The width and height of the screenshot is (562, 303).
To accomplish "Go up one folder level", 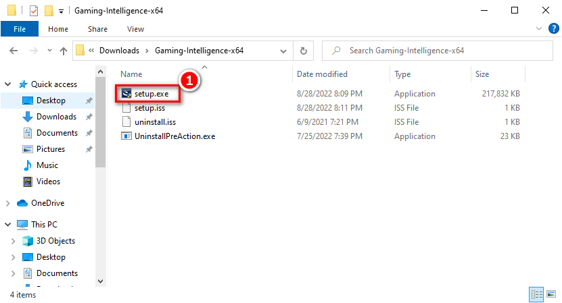I will pos(64,51).
